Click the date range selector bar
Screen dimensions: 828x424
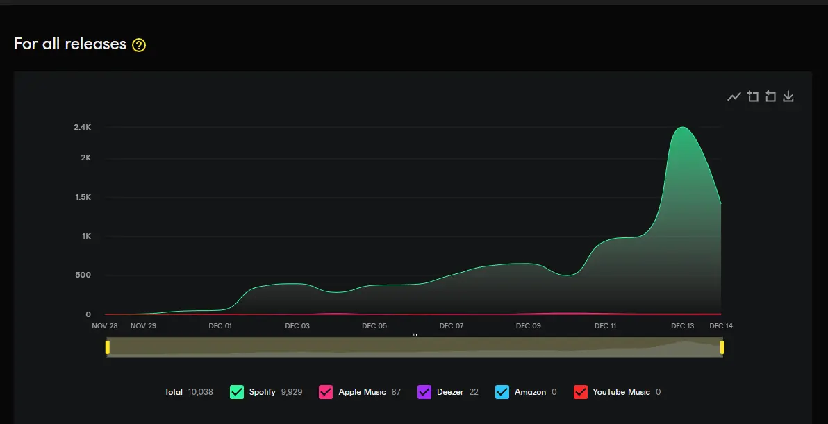(x=415, y=347)
